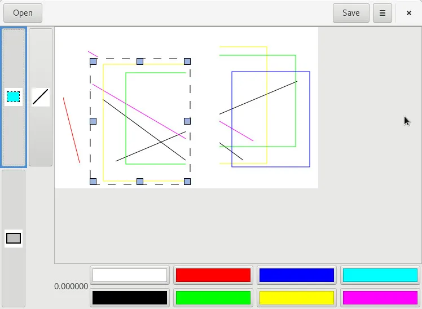The height and width of the screenshot is (309, 422).
Task: Select the cyan color swatch
Action: pos(380,275)
